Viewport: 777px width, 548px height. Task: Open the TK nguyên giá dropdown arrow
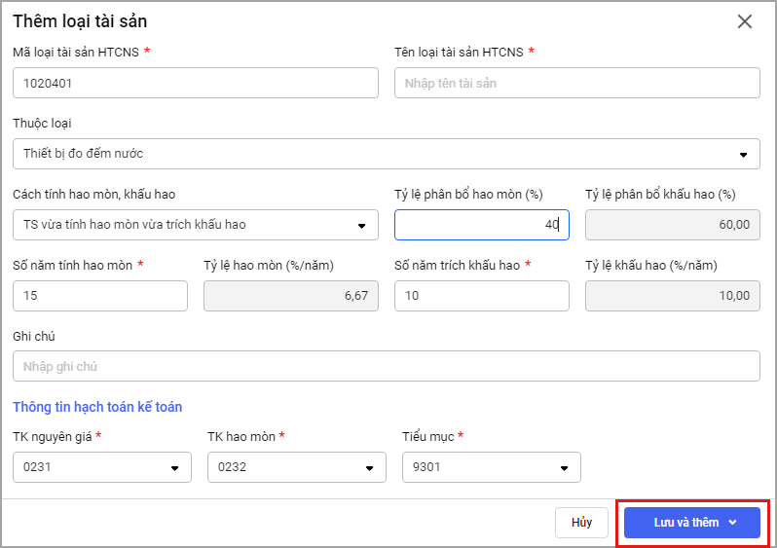point(175,467)
